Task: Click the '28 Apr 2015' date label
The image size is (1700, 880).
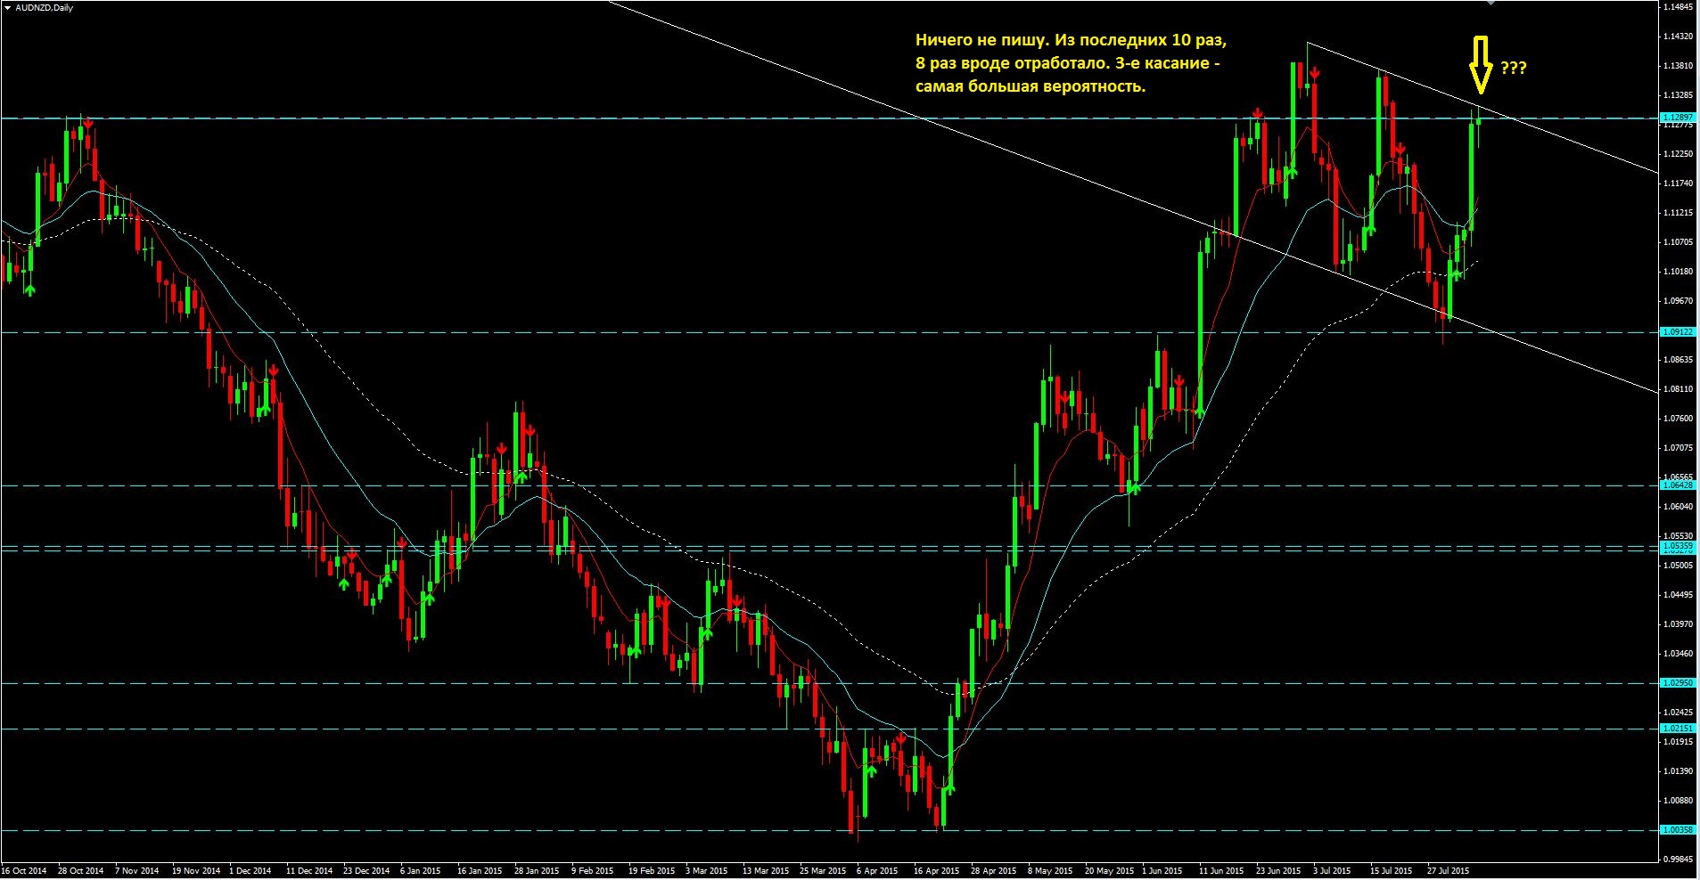Action: point(993,871)
